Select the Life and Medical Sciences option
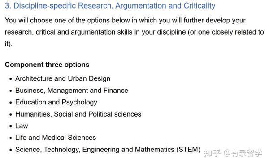 point(56,138)
